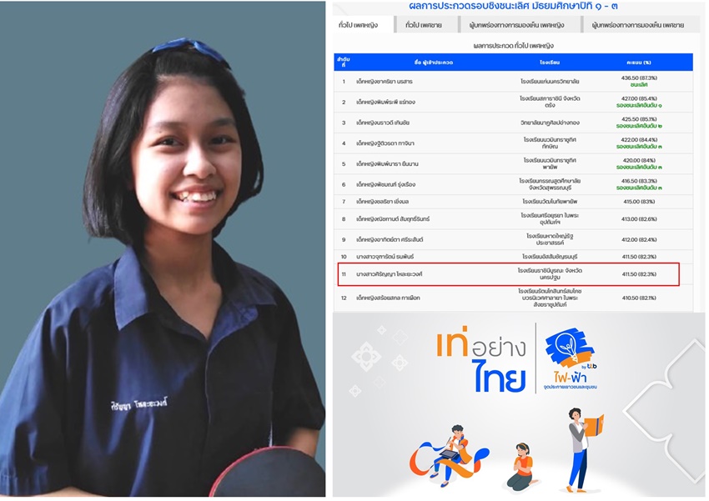Click the light bulb ไฟ-ฟ้า logo icon
The image size is (709, 501).
(571, 349)
